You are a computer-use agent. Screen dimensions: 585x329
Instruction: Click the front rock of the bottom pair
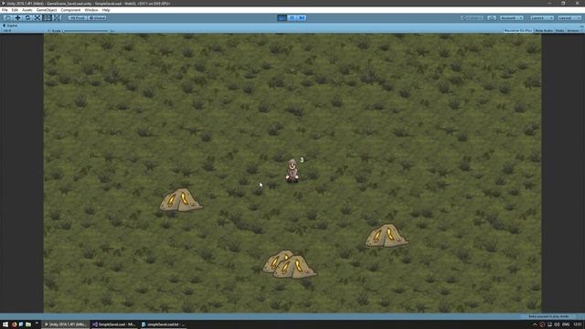point(294,267)
